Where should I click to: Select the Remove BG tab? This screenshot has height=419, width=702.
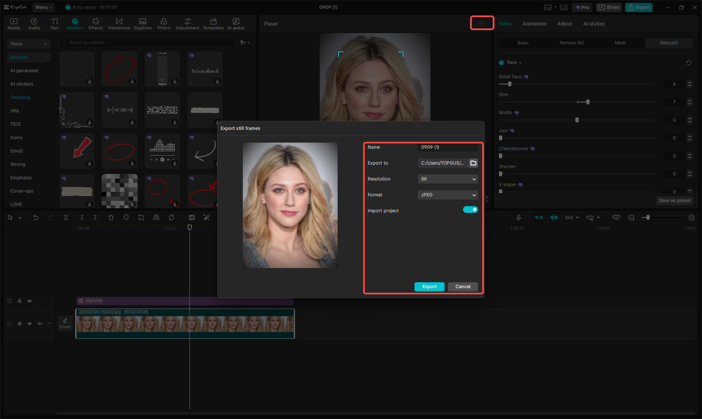(x=571, y=43)
